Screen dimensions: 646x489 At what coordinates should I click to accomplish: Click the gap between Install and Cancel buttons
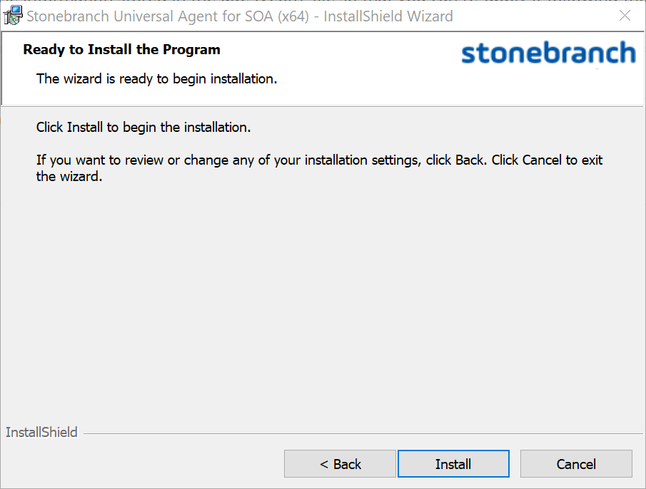[515, 464]
